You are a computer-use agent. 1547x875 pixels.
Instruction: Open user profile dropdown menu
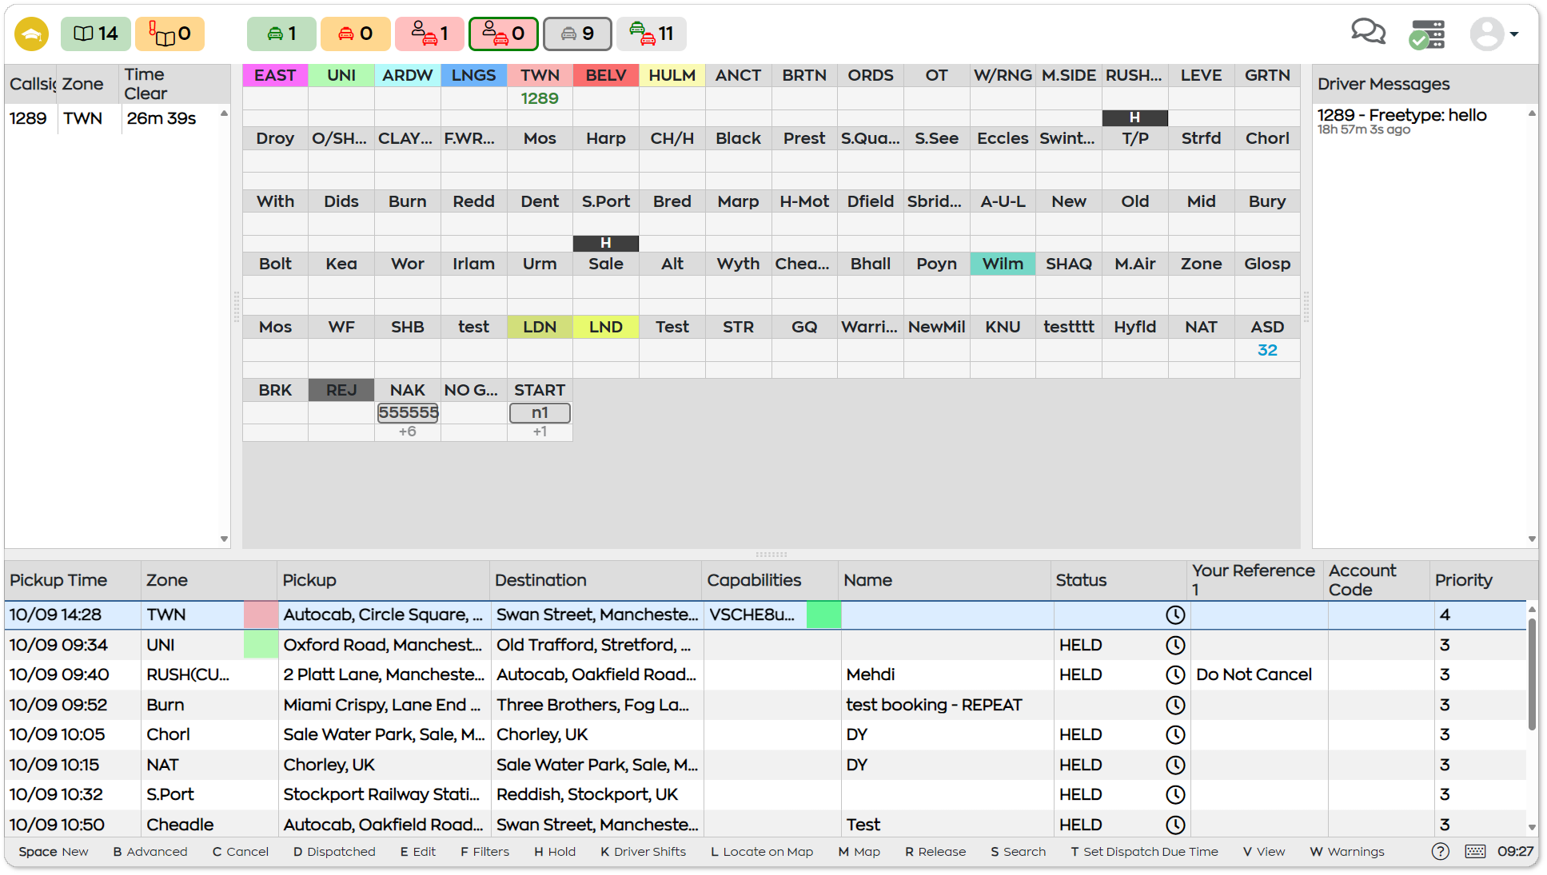pos(1493,34)
